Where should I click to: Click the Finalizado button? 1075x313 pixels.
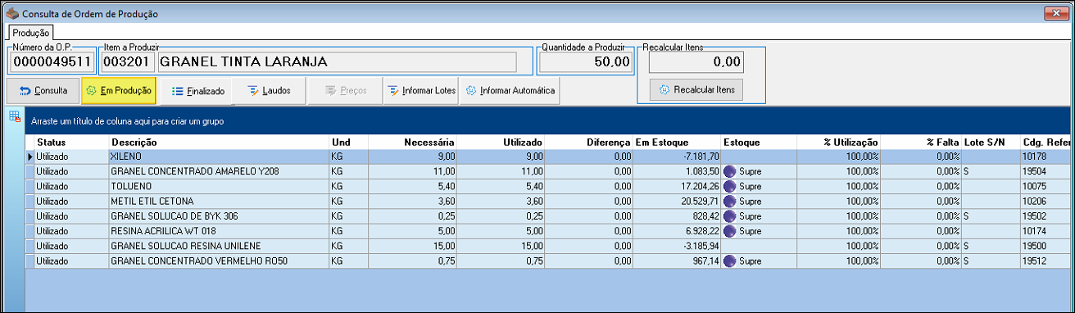(197, 91)
